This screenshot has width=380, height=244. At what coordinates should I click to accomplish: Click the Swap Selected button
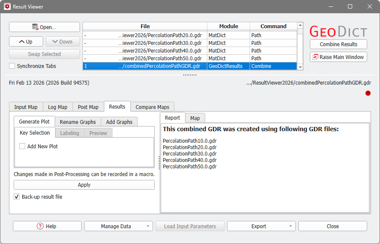pos(44,54)
